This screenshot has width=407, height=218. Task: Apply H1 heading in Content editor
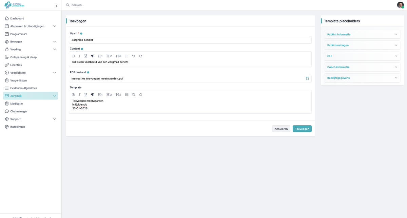100,56
